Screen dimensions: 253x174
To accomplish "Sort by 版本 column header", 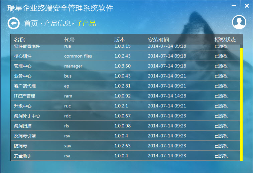I will pyautogui.click(x=119, y=40).
